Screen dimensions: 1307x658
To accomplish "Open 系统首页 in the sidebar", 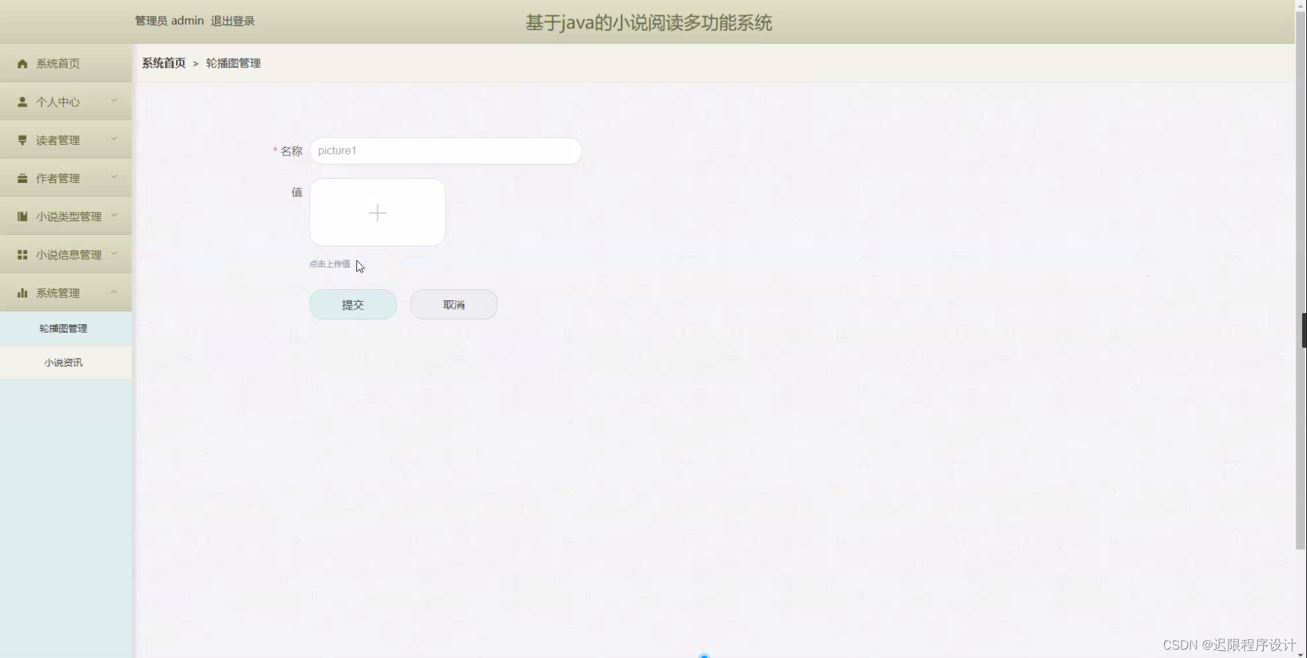I will tap(66, 63).
